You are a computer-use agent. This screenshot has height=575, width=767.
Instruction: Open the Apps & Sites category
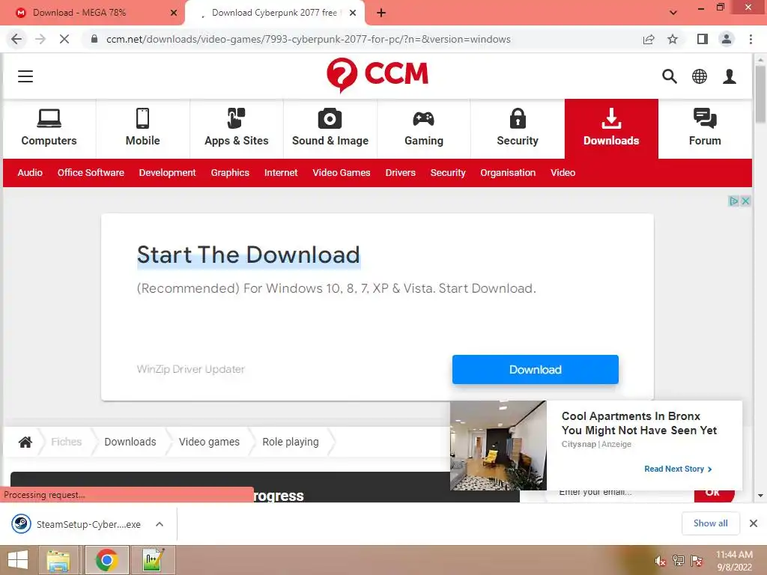click(236, 128)
